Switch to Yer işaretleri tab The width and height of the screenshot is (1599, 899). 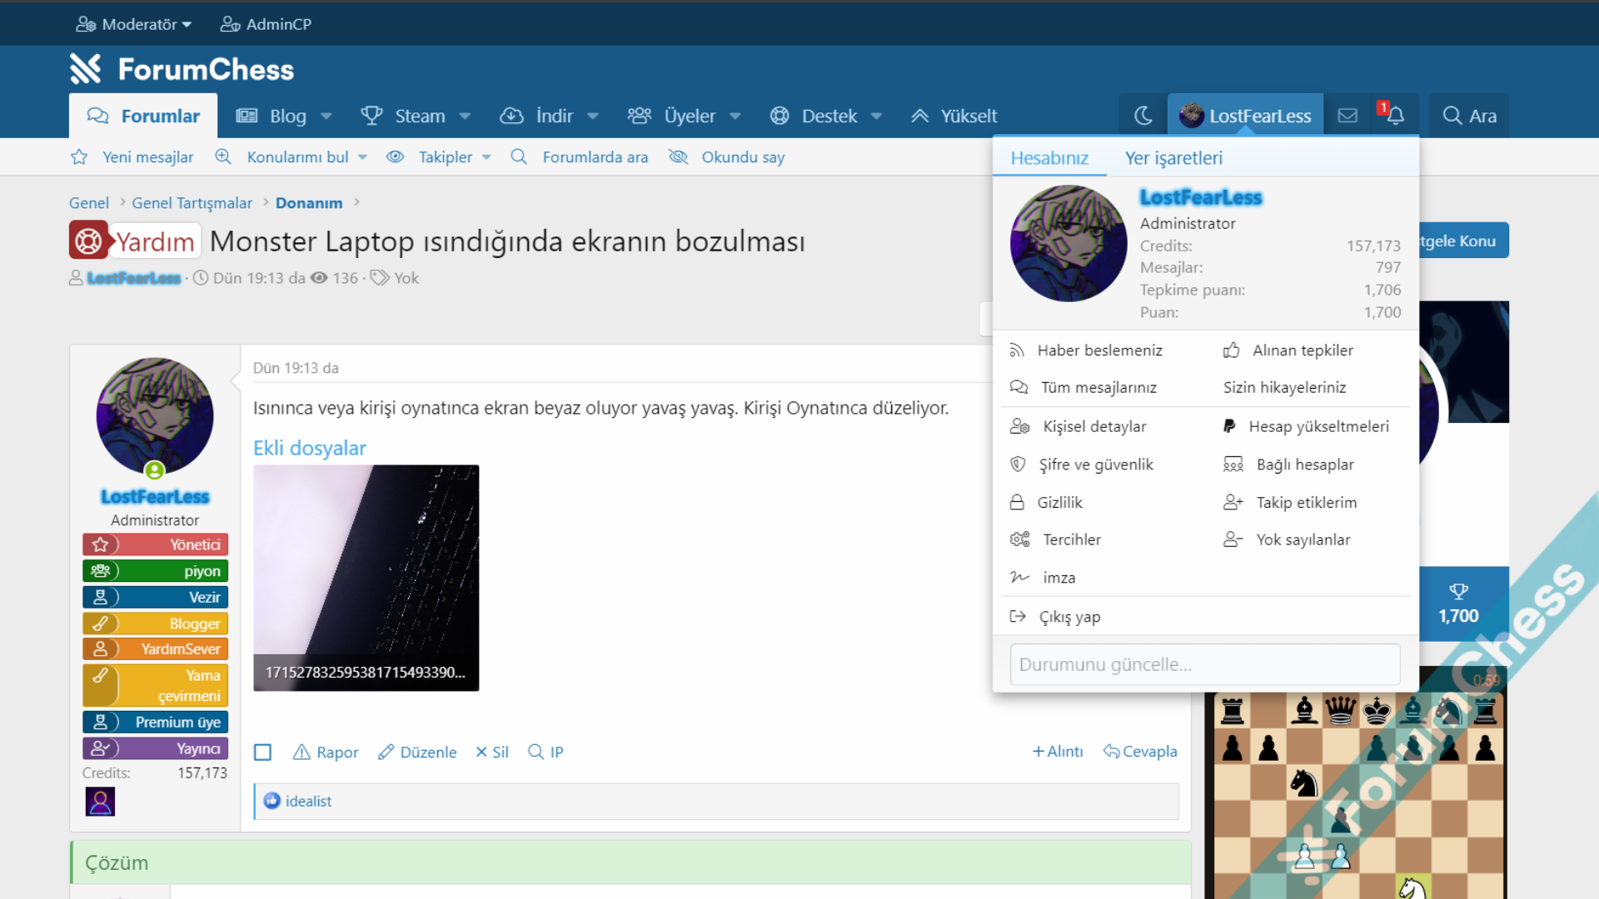tap(1173, 158)
